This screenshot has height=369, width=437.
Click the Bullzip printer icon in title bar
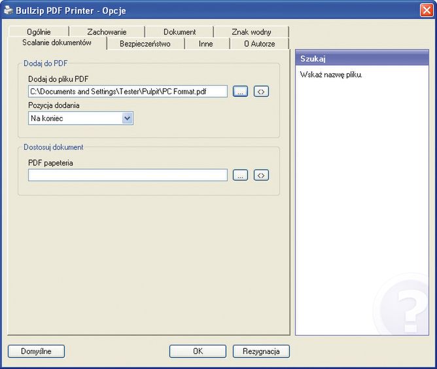point(9,10)
